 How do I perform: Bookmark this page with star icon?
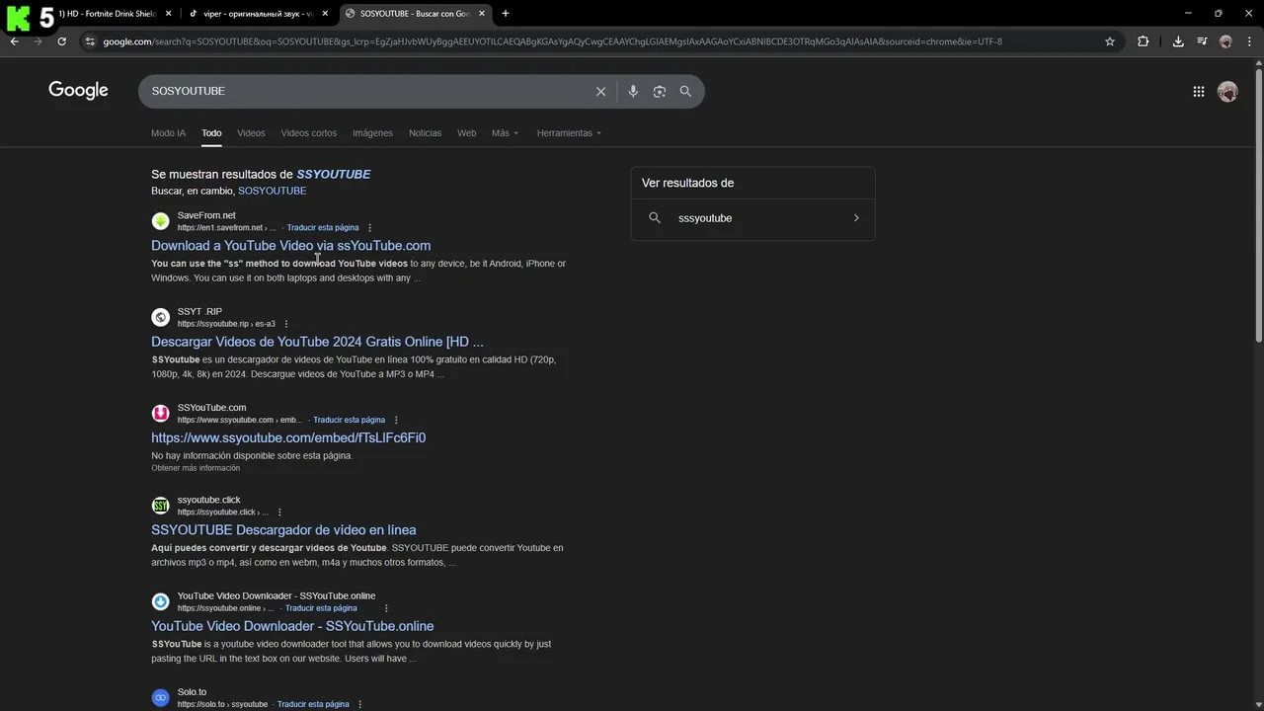(x=1110, y=41)
